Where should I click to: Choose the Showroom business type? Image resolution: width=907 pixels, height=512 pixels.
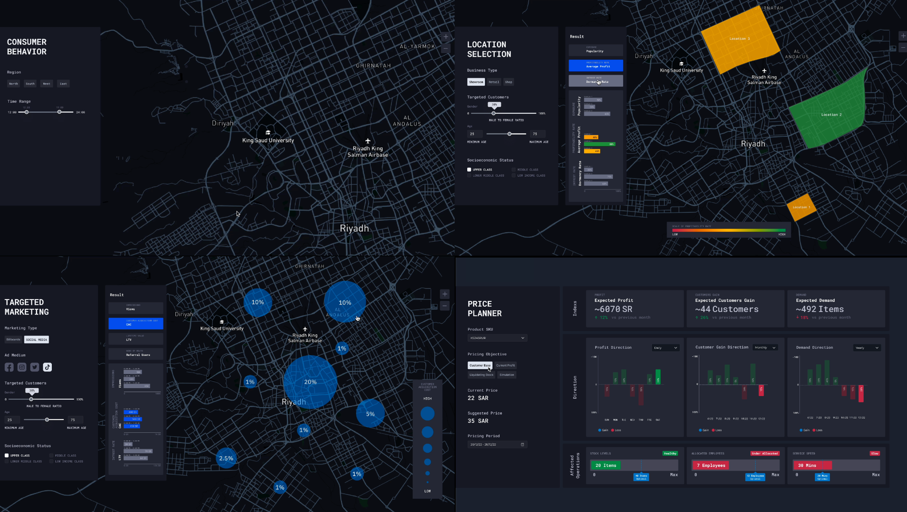(476, 82)
